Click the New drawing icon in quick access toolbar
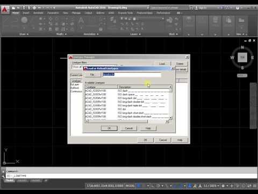The image size is (258, 194). (13, 8)
